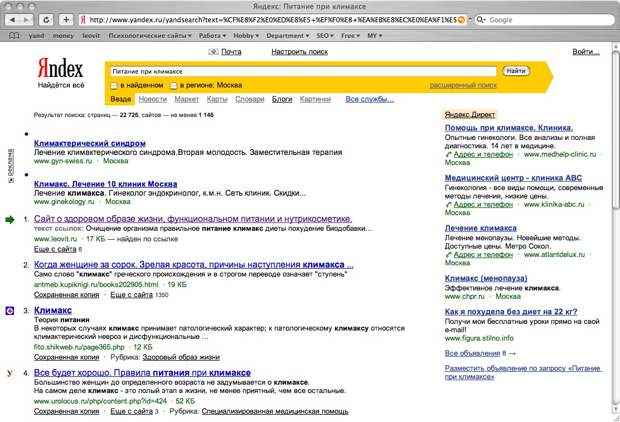Open the Как я похудела без диет ad
Image resolution: width=620 pixels, height=422 pixels.
coord(511,312)
